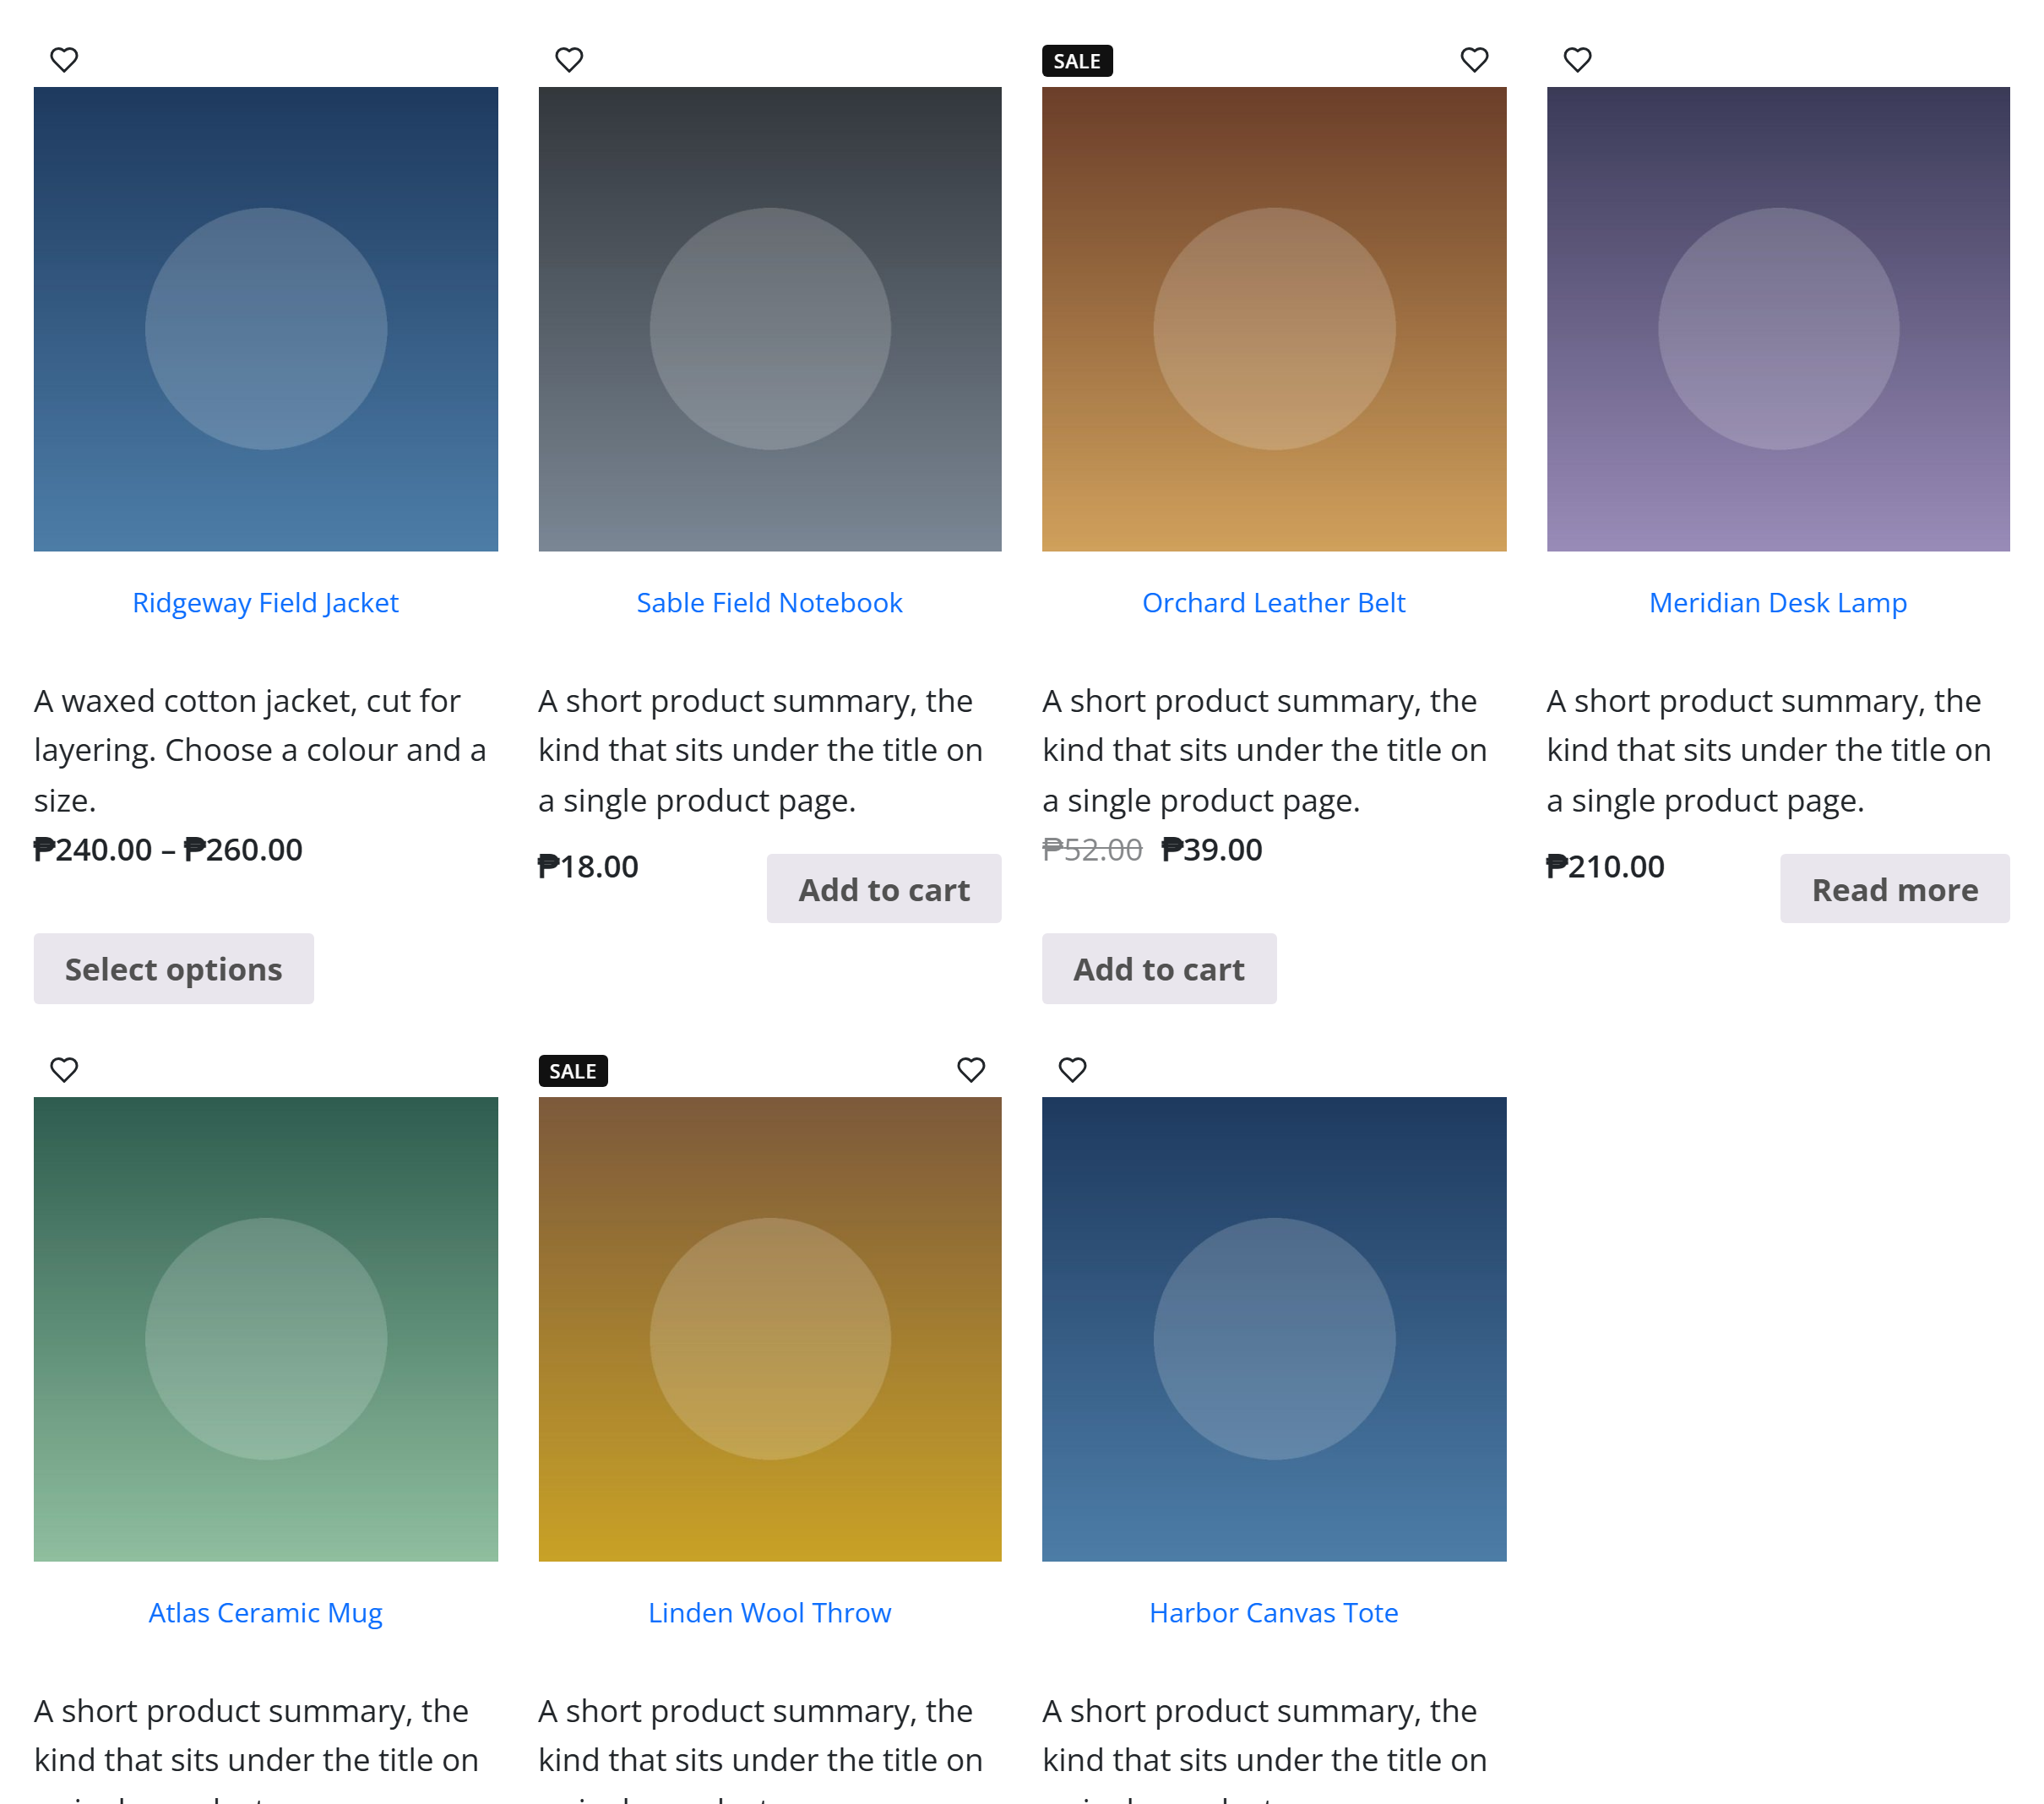Open the Ridgeway Field Jacket title link

coord(266,603)
